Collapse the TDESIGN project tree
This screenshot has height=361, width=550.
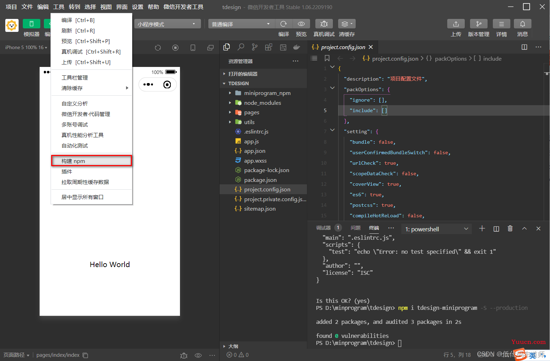coord(239,83)
